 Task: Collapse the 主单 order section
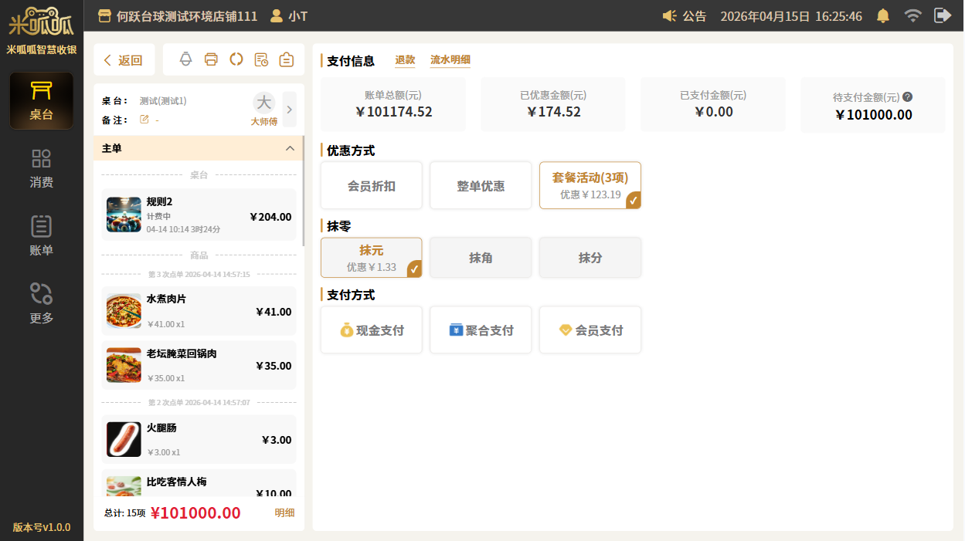pos(290,148)
